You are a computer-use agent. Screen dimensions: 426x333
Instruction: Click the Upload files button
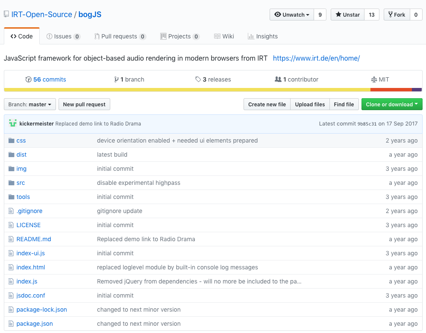point(310,105)
